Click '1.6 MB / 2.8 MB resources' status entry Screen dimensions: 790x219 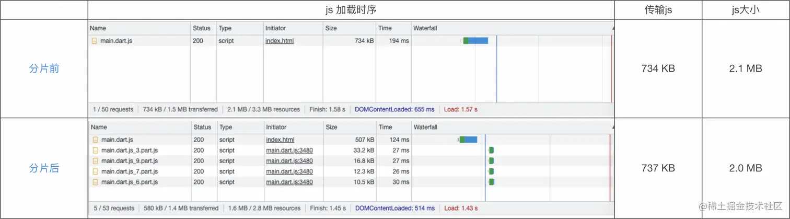[264, 208]
